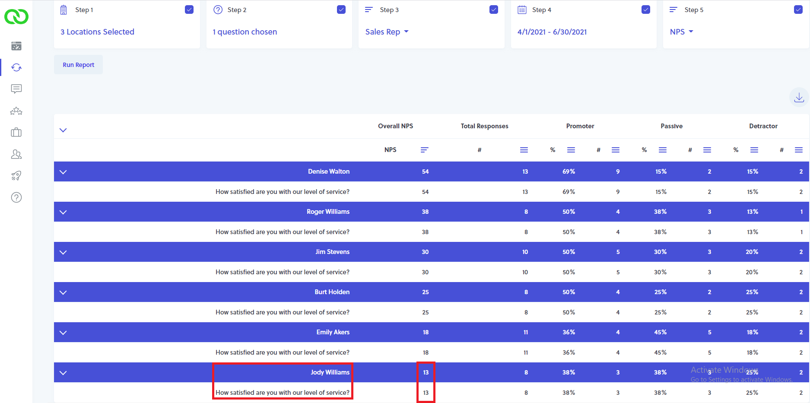Toggle the Step 2 checkbox
810x403 pixels.
click(341, 10)
